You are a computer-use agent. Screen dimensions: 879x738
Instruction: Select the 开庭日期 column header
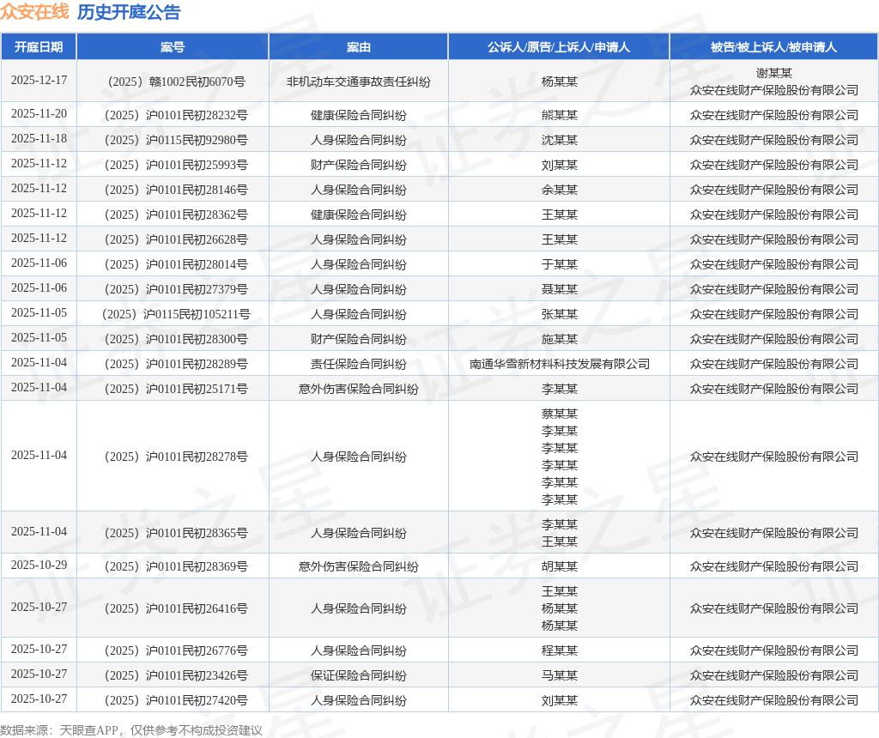(39, 47)
